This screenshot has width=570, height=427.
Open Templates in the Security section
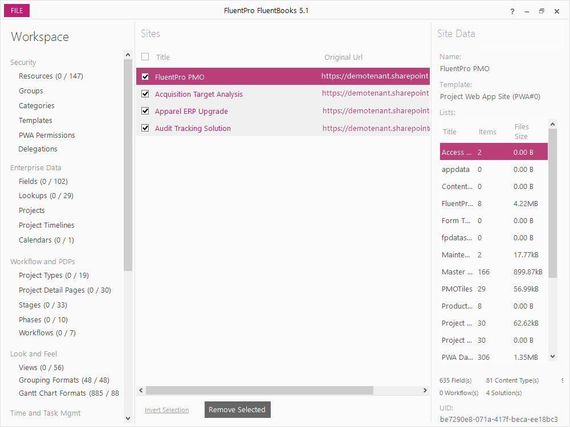pyautogui.click(x=35, y=121)
